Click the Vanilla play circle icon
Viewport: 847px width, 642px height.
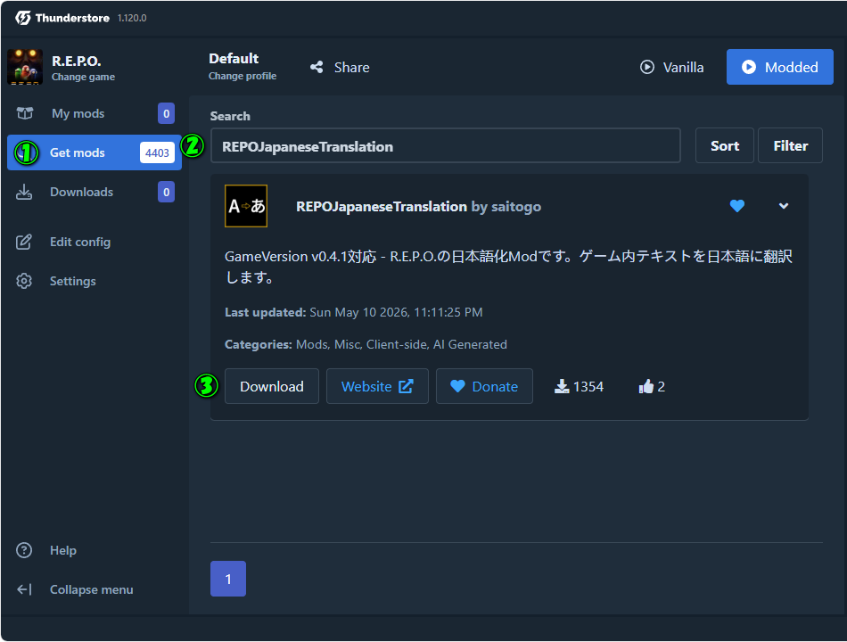(x=647, y=67)
